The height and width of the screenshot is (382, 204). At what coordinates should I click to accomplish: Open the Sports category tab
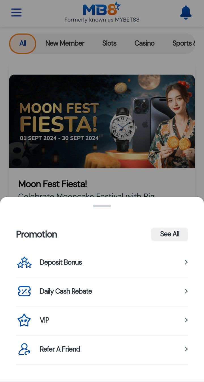pyautogui.click(x=184, y=43)
